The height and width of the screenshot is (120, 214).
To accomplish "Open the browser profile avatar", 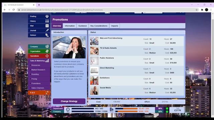I will [x=207, y=10].
